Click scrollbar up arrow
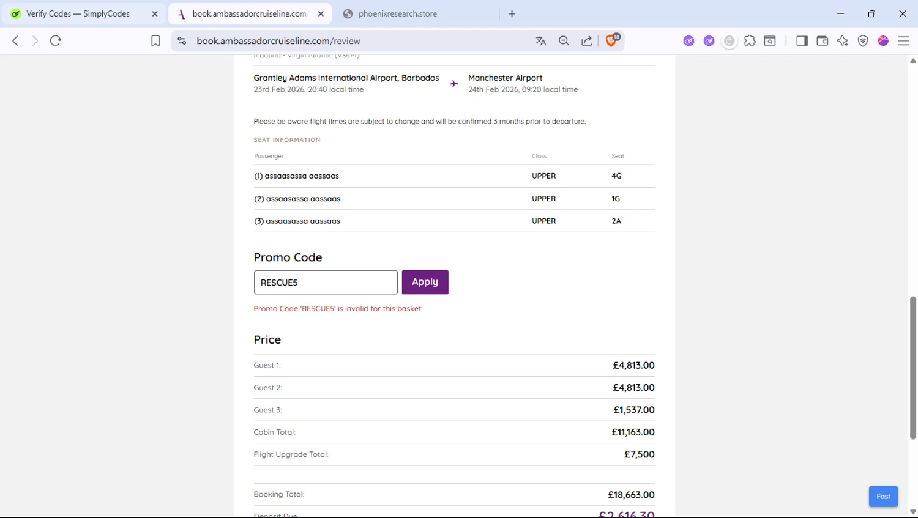 coord(912,61)
